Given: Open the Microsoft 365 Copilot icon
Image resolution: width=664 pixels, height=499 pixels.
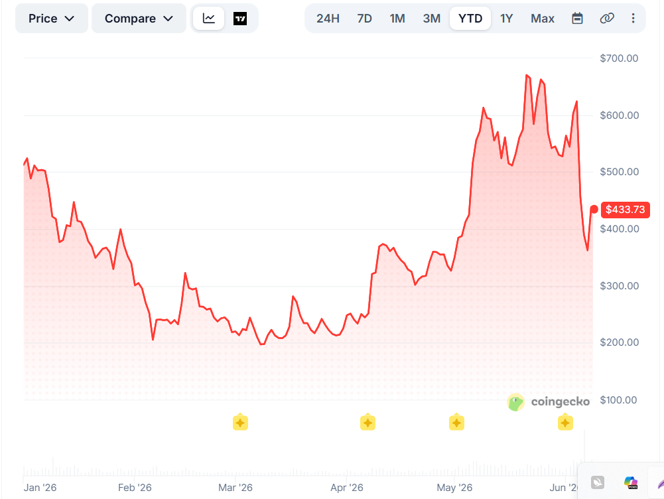Looking at the screenshot, I should pos(631,482).
